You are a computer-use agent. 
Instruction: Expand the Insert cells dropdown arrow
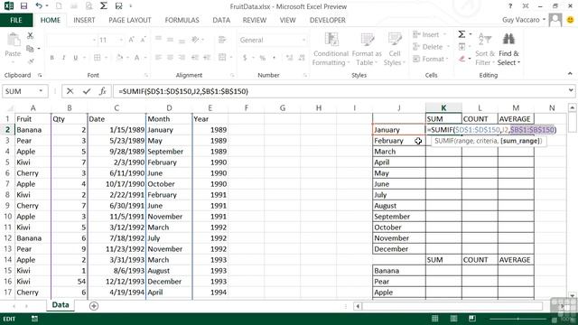pos(444,34)
